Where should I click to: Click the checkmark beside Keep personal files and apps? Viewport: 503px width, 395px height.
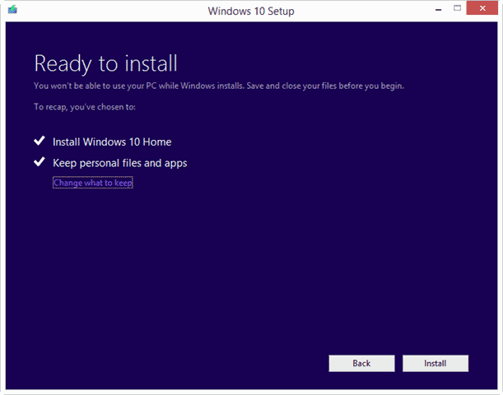coord(40,161)
